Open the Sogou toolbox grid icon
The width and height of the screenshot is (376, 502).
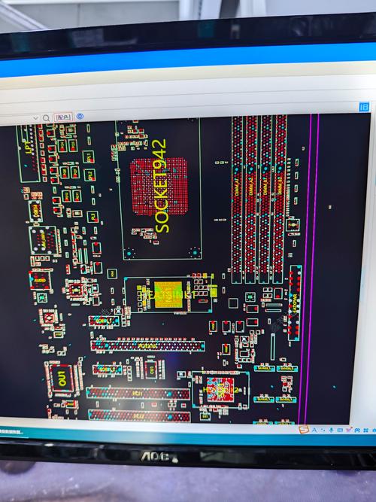[365, 431]
